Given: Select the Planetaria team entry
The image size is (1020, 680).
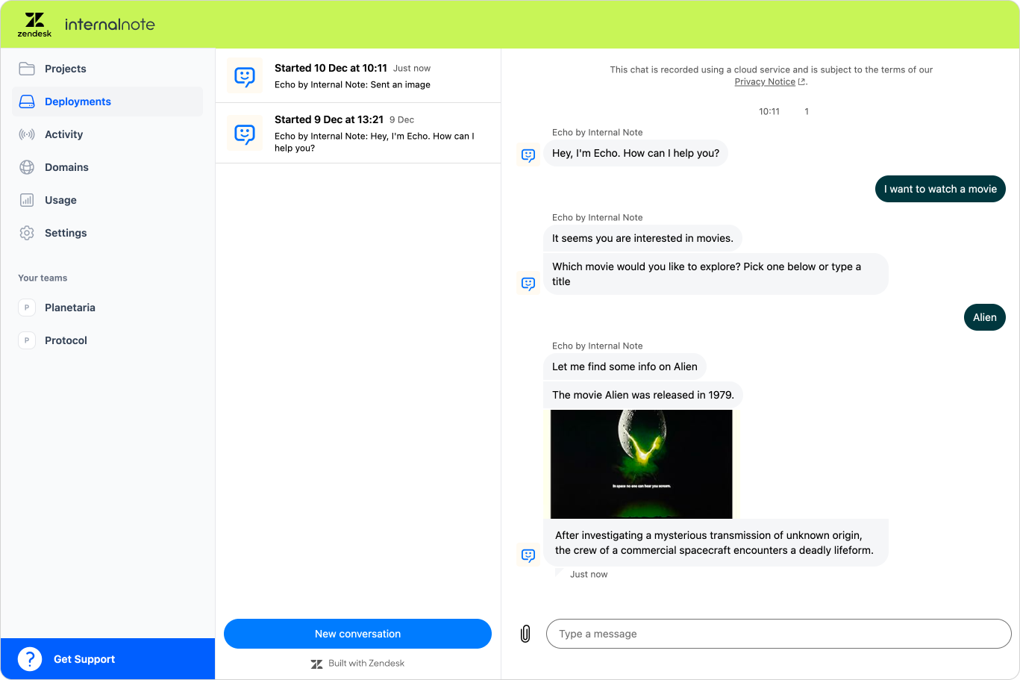Looking at the screenshot, I should 71,308.
